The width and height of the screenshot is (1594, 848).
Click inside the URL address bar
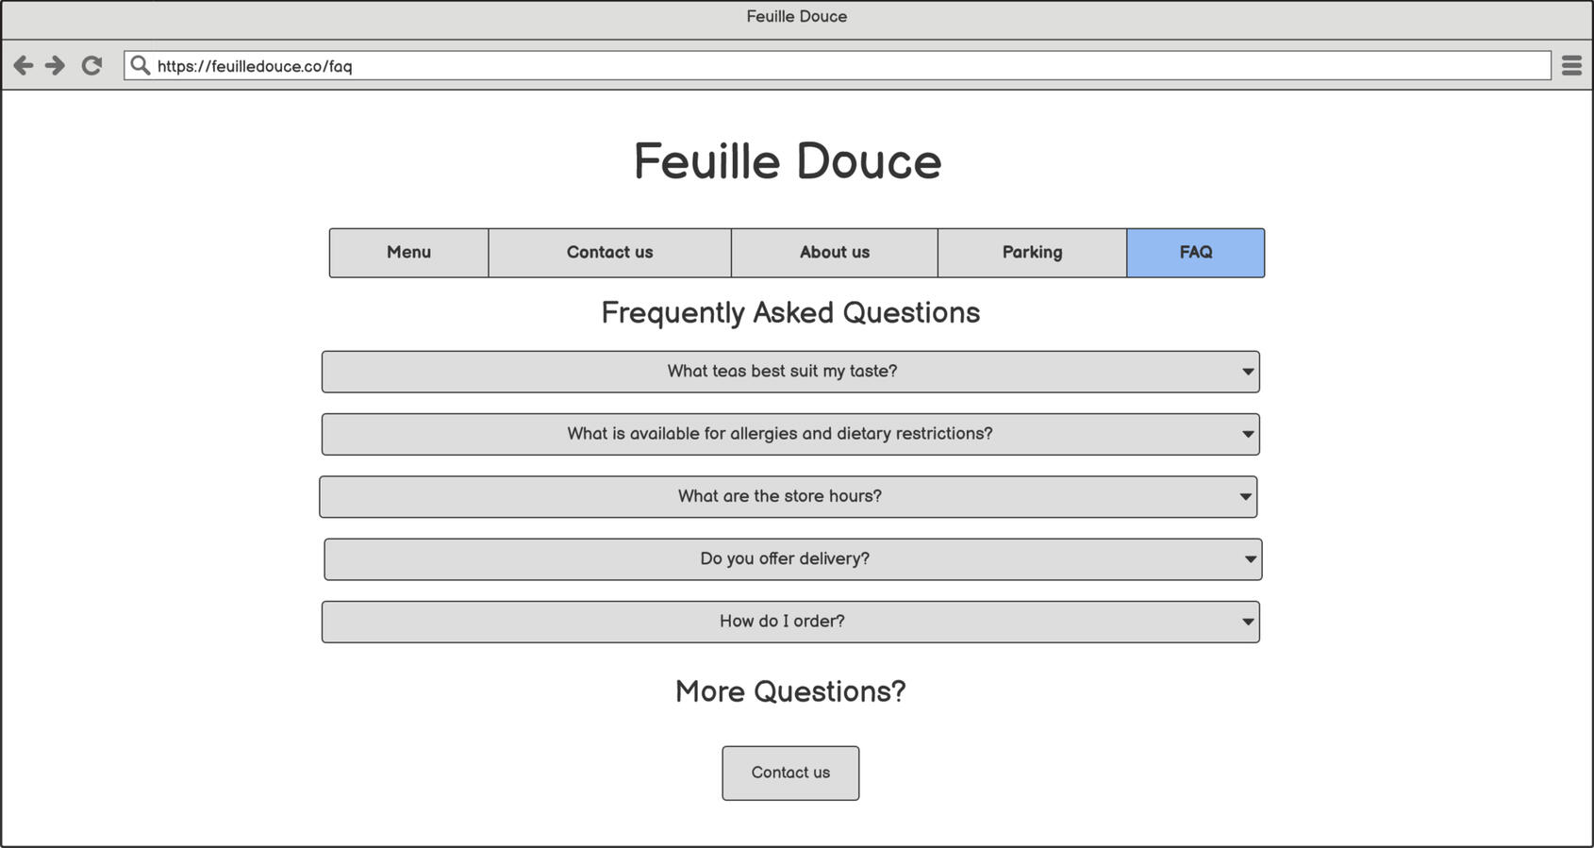point(566,65)
